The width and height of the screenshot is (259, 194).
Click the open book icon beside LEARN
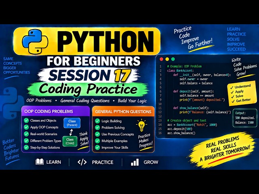tap(40, 162)
